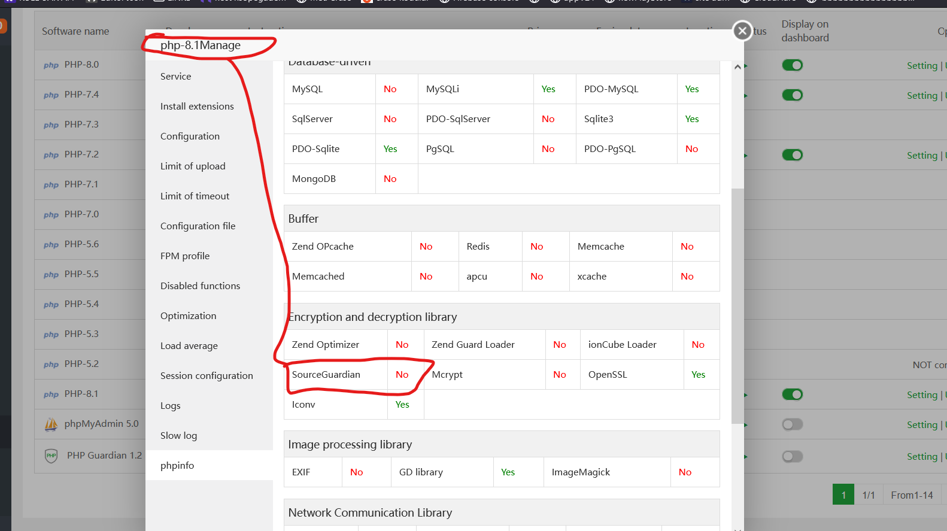Click the php icon beside PHP-5.6
947x531 pixels.
[51, 245]
